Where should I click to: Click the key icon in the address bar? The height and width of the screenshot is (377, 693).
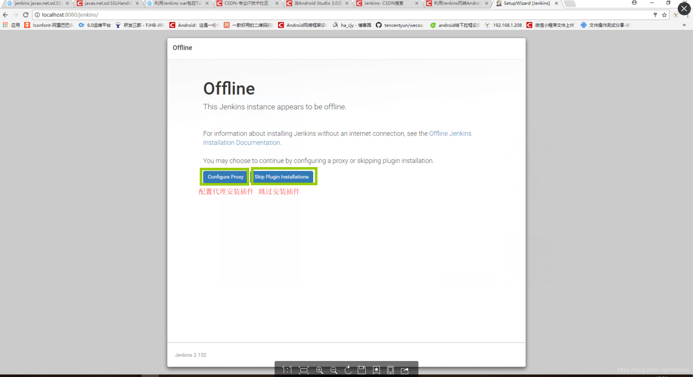coord(655,15)
